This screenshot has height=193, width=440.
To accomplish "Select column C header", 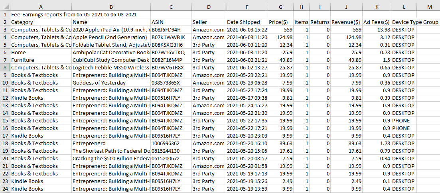I will pos(171,7).
